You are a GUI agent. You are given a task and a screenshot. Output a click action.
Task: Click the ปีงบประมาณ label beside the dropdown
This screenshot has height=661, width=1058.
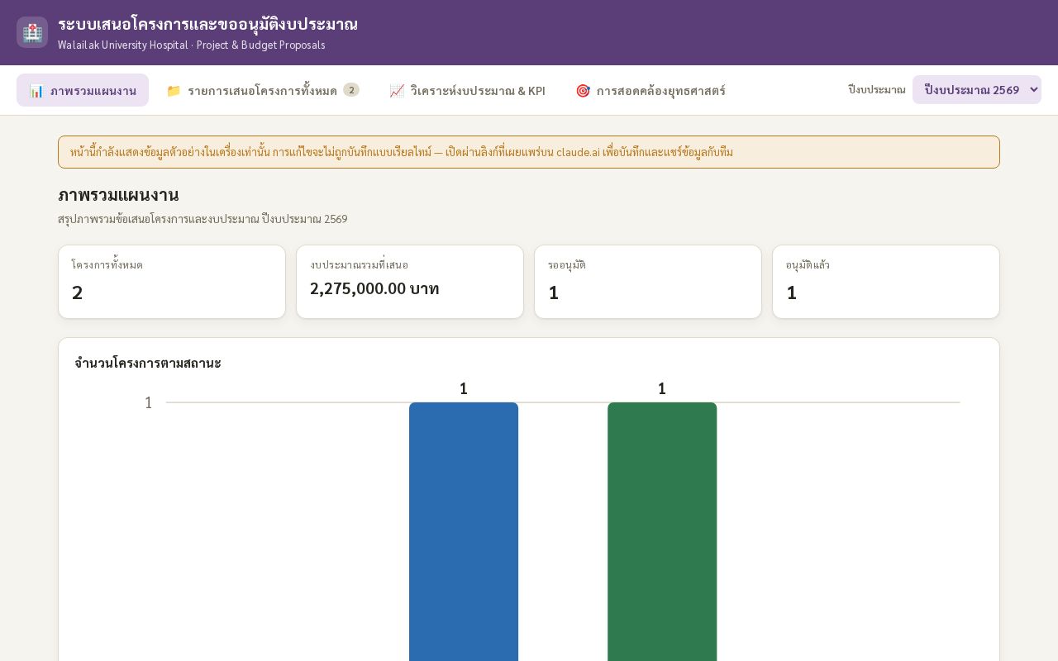(877, 89)
